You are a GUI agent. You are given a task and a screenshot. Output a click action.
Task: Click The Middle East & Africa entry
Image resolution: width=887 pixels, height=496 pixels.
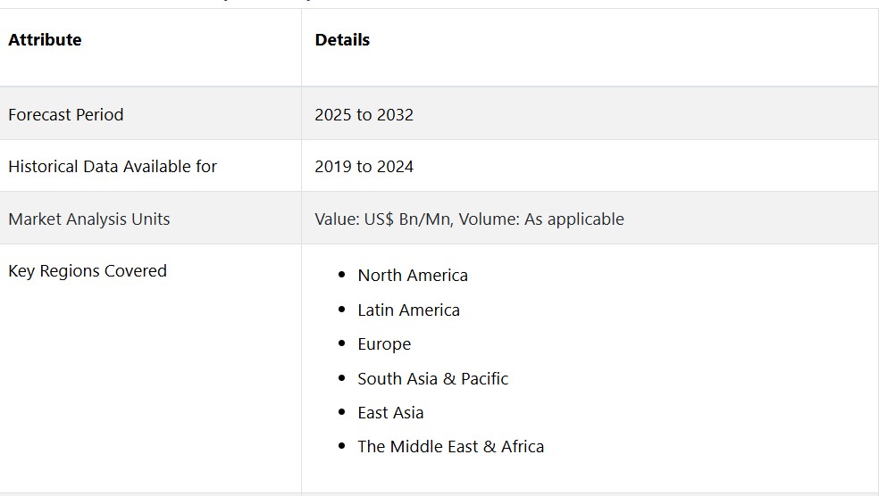pos(451,447)
